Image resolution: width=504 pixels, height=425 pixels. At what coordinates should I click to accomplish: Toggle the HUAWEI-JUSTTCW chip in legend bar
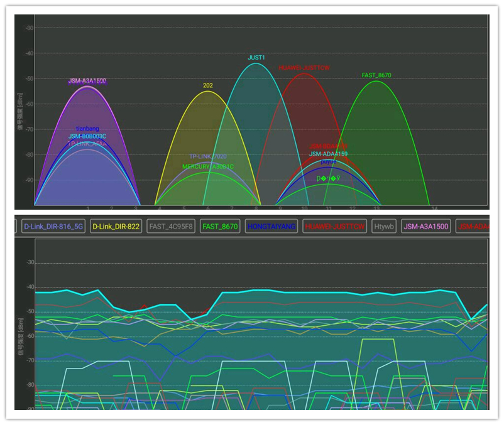[334, 227]
